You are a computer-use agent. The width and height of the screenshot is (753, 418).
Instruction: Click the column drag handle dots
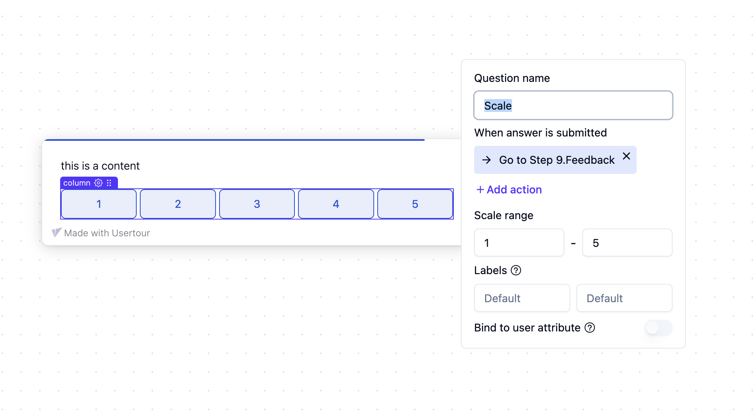(x=109, y=183)
